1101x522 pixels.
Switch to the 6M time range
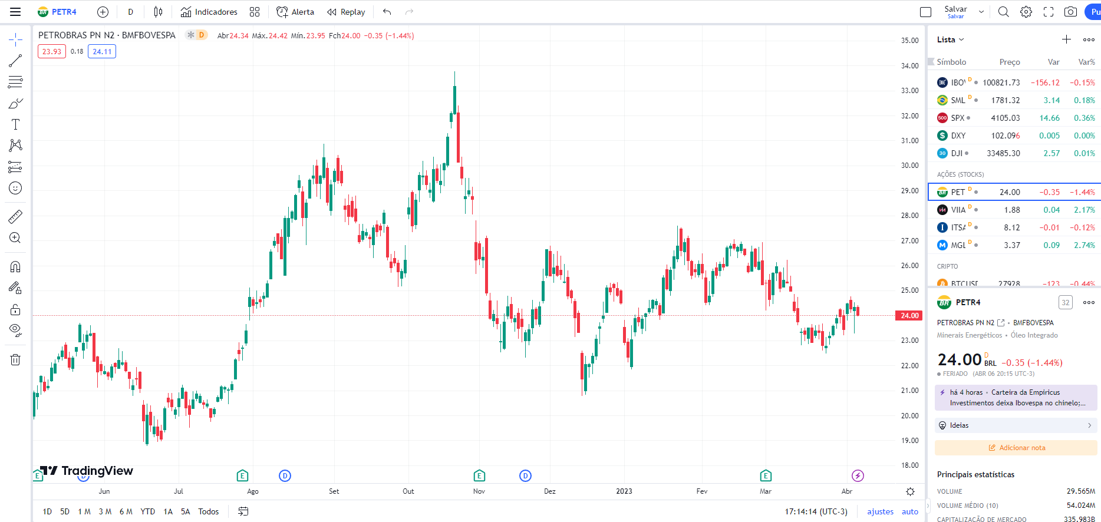pyautogui.click(x=126, y=511)
